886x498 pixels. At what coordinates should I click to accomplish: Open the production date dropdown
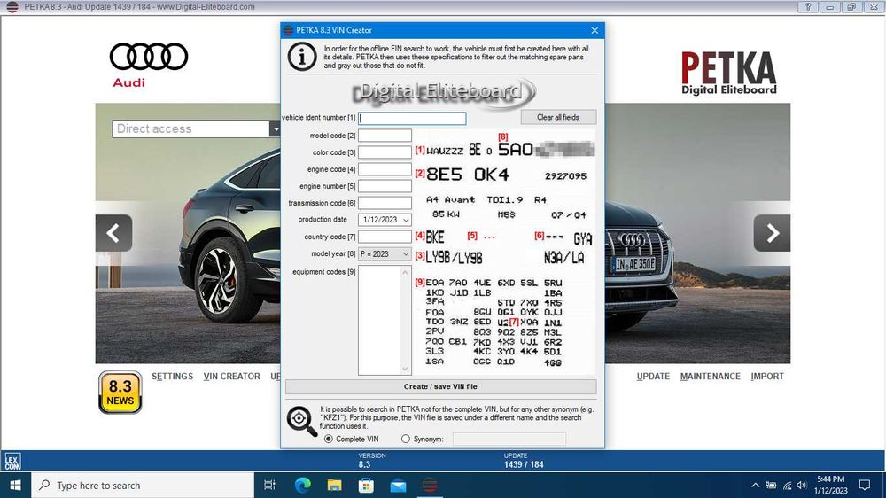coord(406,220)
